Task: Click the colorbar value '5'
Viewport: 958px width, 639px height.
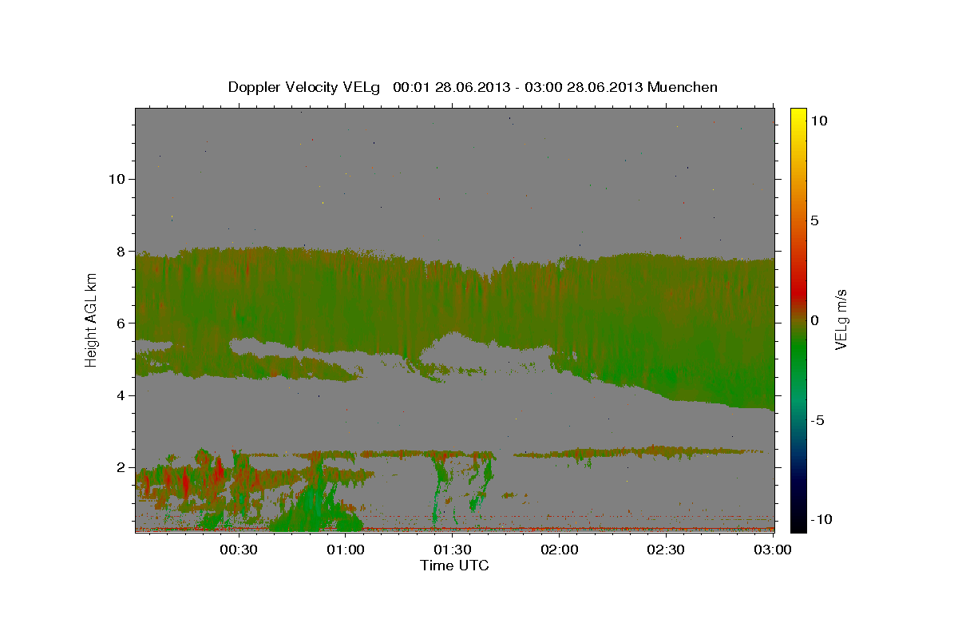Action: coord(814,220)
